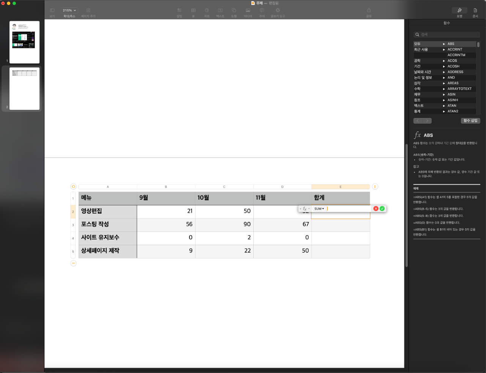Screen dimensions: 486x373
Task: Select the 최근 사용 function category
Action: coord(421,49)
